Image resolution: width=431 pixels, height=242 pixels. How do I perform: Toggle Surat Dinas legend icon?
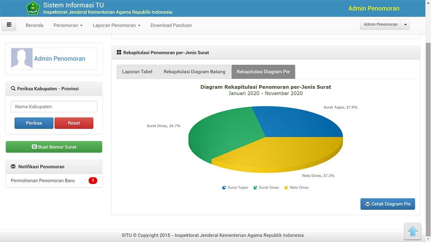click(255, 187)
